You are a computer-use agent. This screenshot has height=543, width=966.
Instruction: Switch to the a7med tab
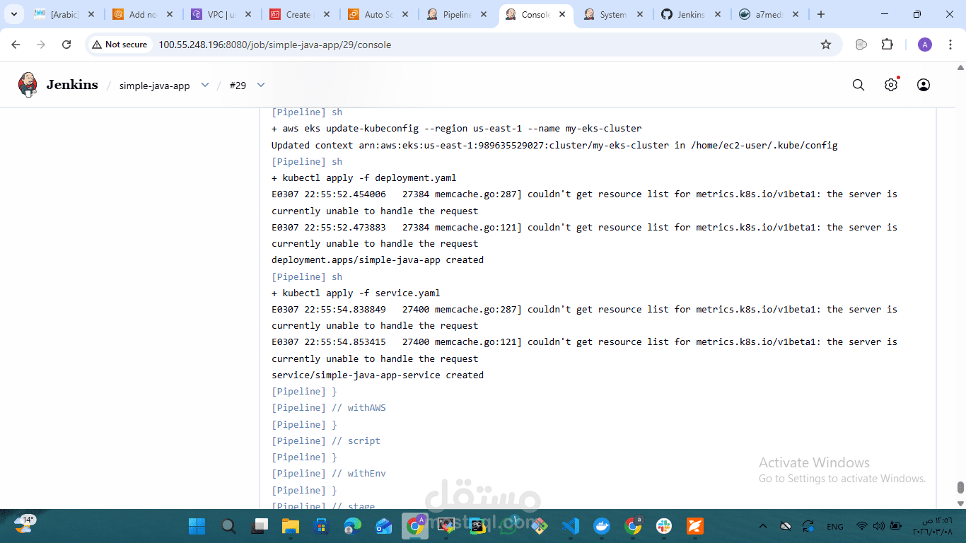(x=770, y=14)
